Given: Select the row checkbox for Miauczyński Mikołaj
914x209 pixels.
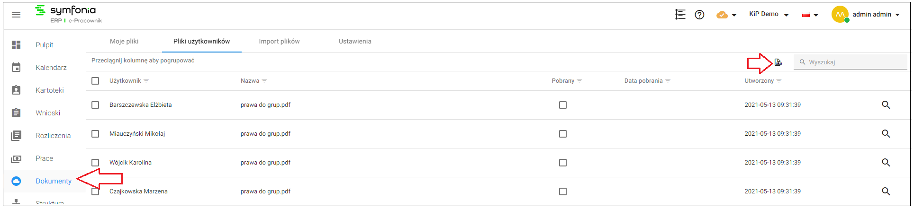Looking at the screenshot, I should [x=95, y=134].
